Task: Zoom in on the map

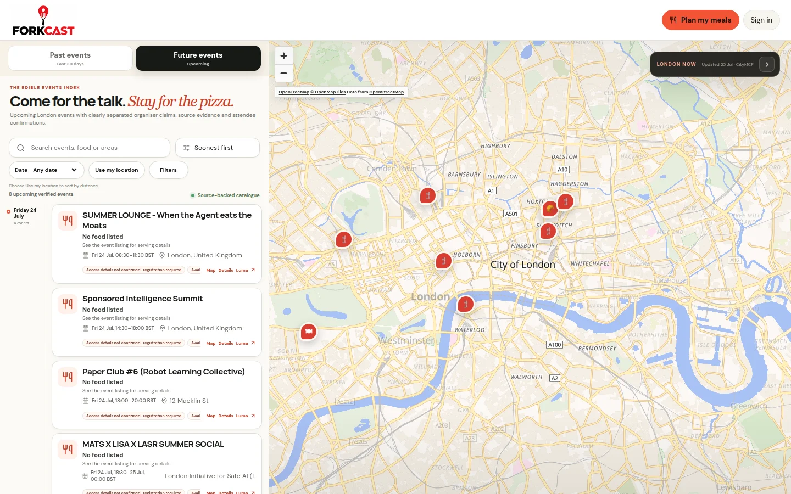Action: pyautogui.click(x=283, y=55)
